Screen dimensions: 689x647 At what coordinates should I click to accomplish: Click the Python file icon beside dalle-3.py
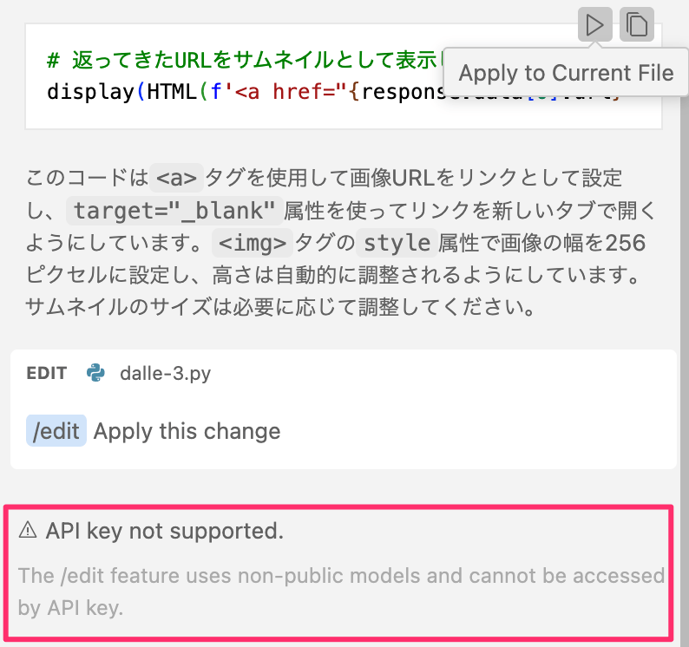coord(95,373)
